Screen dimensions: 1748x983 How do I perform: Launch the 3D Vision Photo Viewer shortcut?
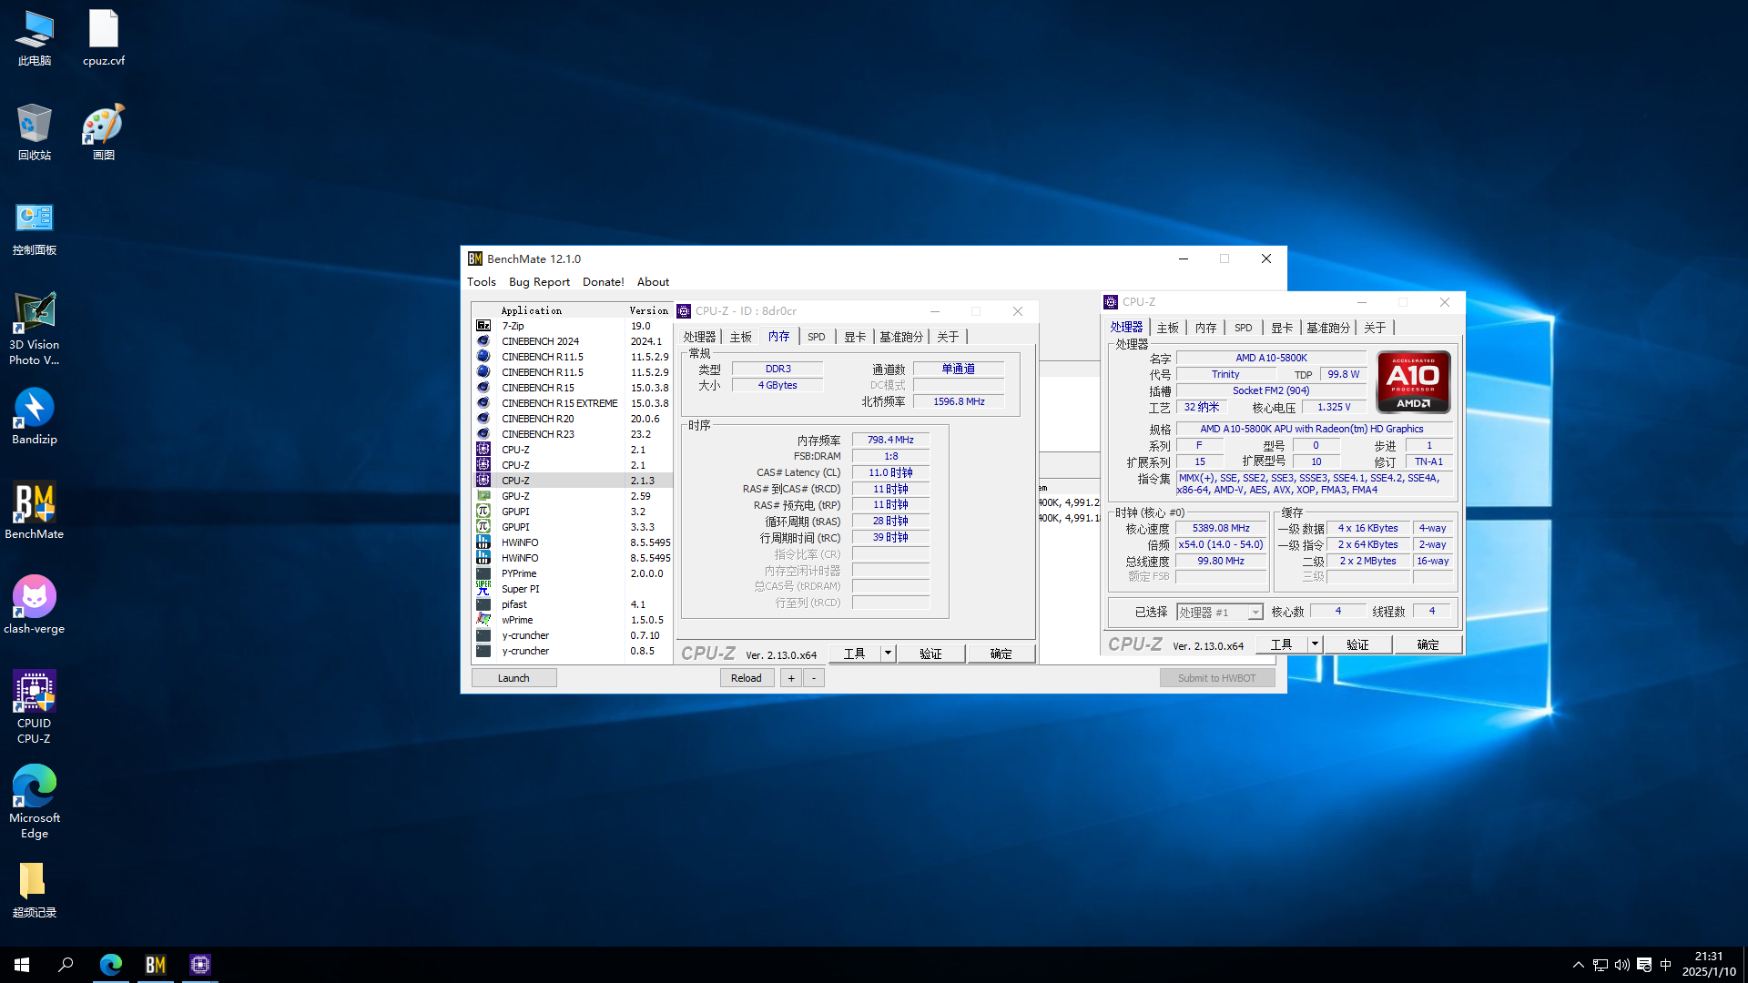click(x=35, y=329)
